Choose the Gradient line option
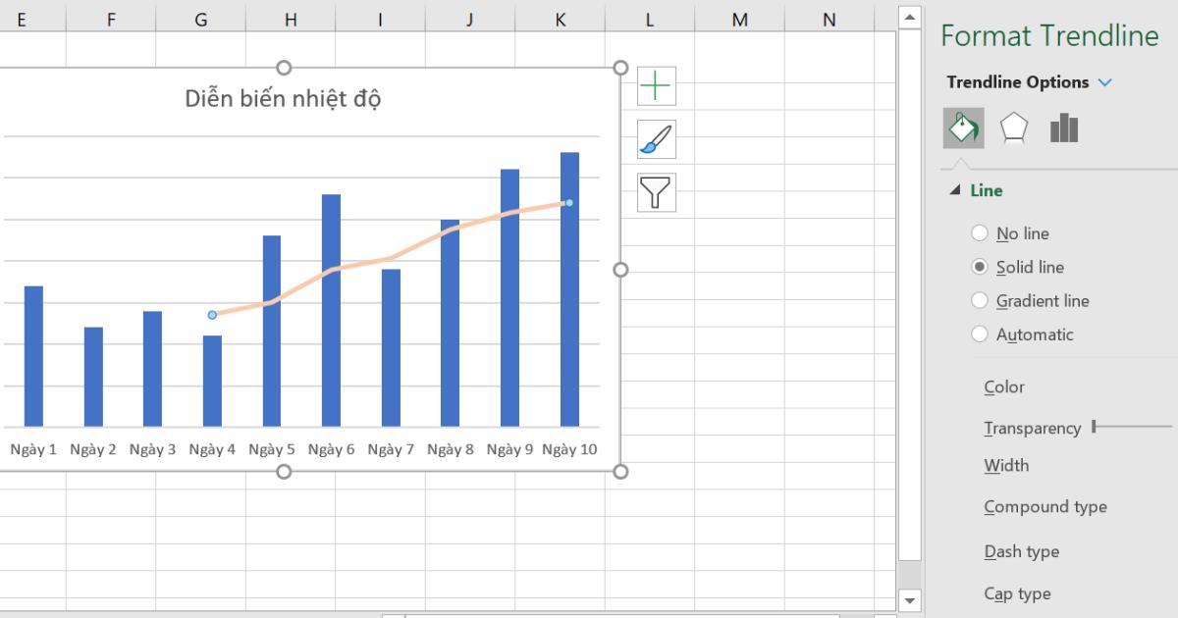Image resolution: width=1178 pixels, height=618 pixels. 979,300
